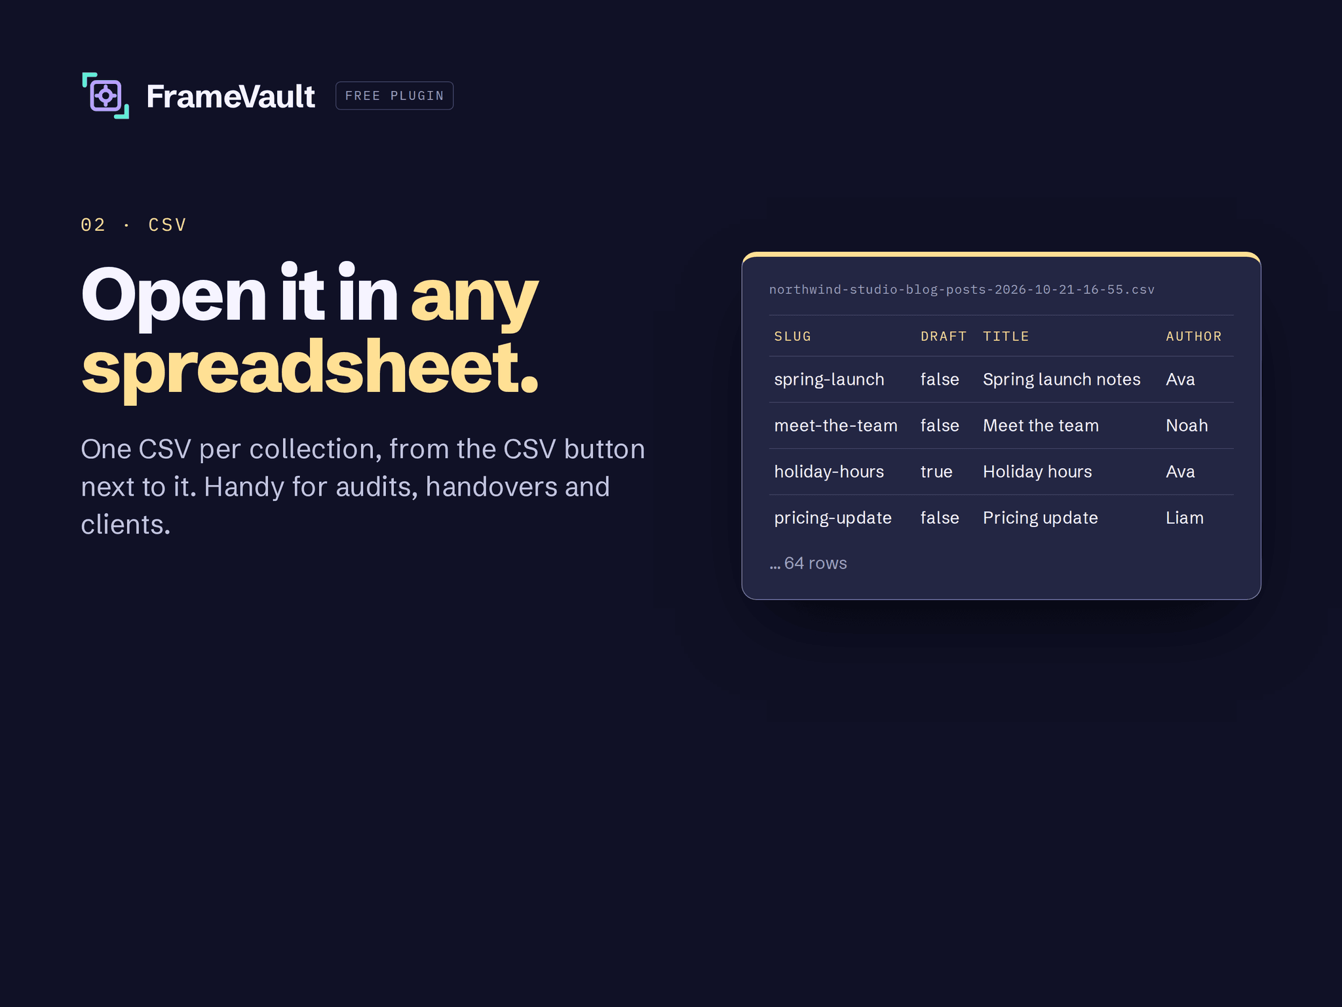Click the Liam author cell
1342x1007 pixels.
(1185, 518)
